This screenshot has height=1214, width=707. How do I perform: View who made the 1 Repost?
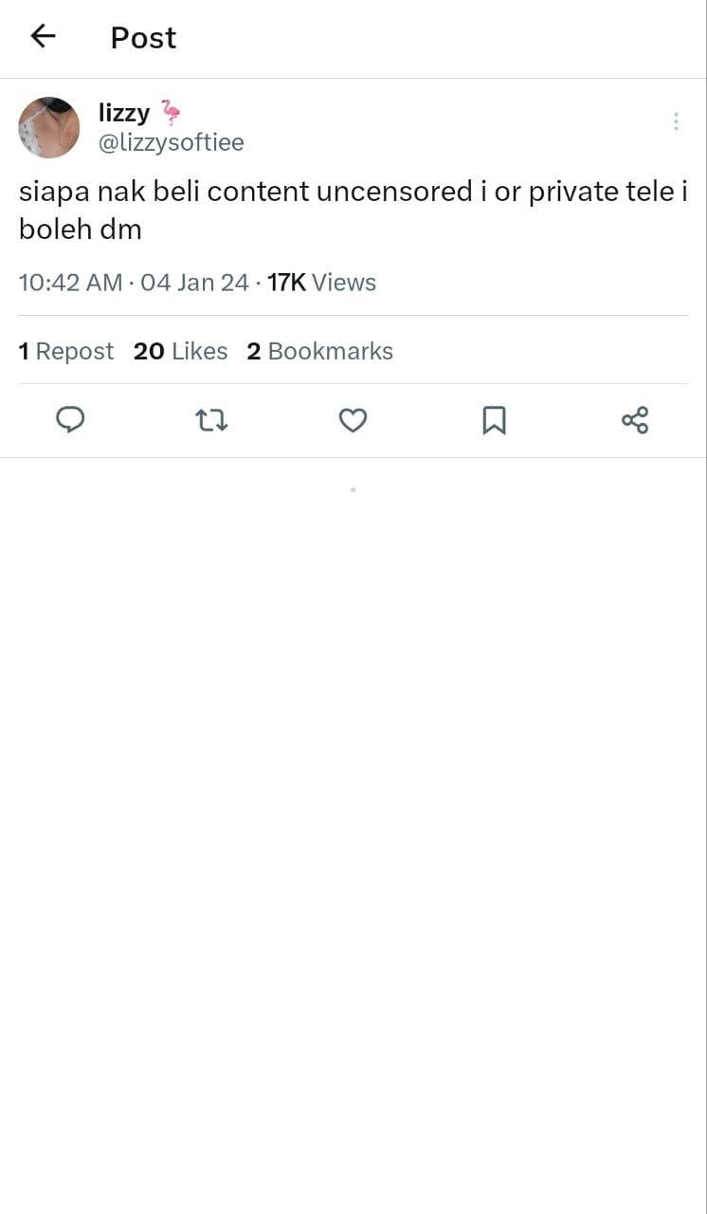(x=65, y=351)
